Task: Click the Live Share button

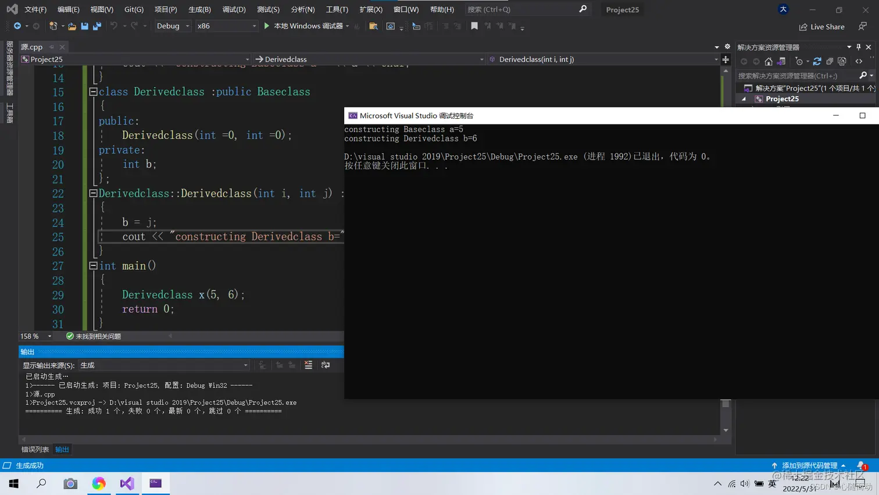Action: 821,27
